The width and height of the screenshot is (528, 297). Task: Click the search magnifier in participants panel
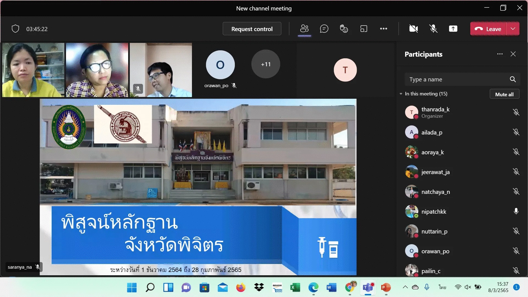pyautogui.click(x=513, y=79)
